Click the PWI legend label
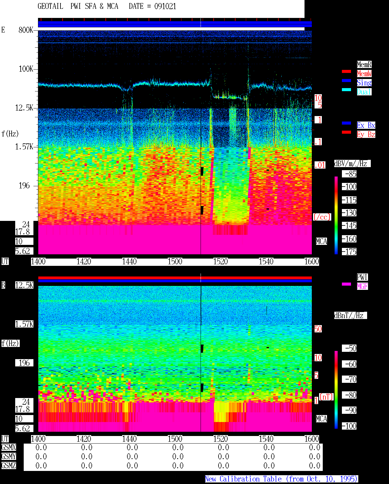Image resolution: width=389 pixels, height=484 pixels. 362,277
